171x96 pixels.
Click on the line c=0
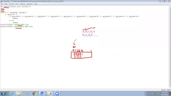pos(2,11)
